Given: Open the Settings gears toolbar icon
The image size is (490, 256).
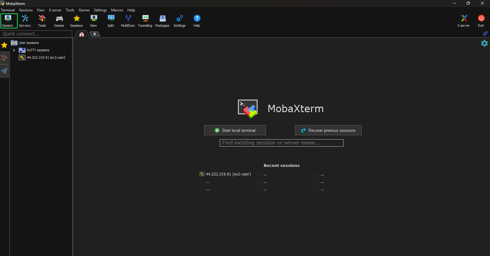Looking at the screenshot, I should 180,21.
